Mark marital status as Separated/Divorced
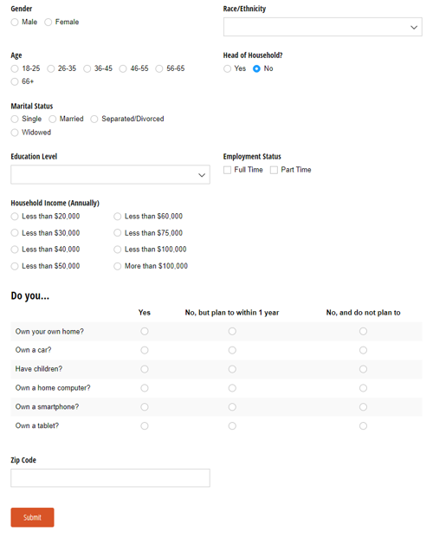This screenshot has width=433, height=538. (x=94, y=119)
